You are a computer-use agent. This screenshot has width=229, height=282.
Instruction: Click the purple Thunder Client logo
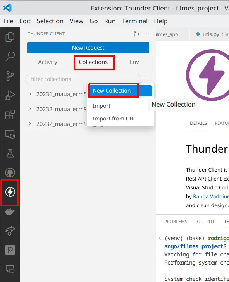click(207, 75)
